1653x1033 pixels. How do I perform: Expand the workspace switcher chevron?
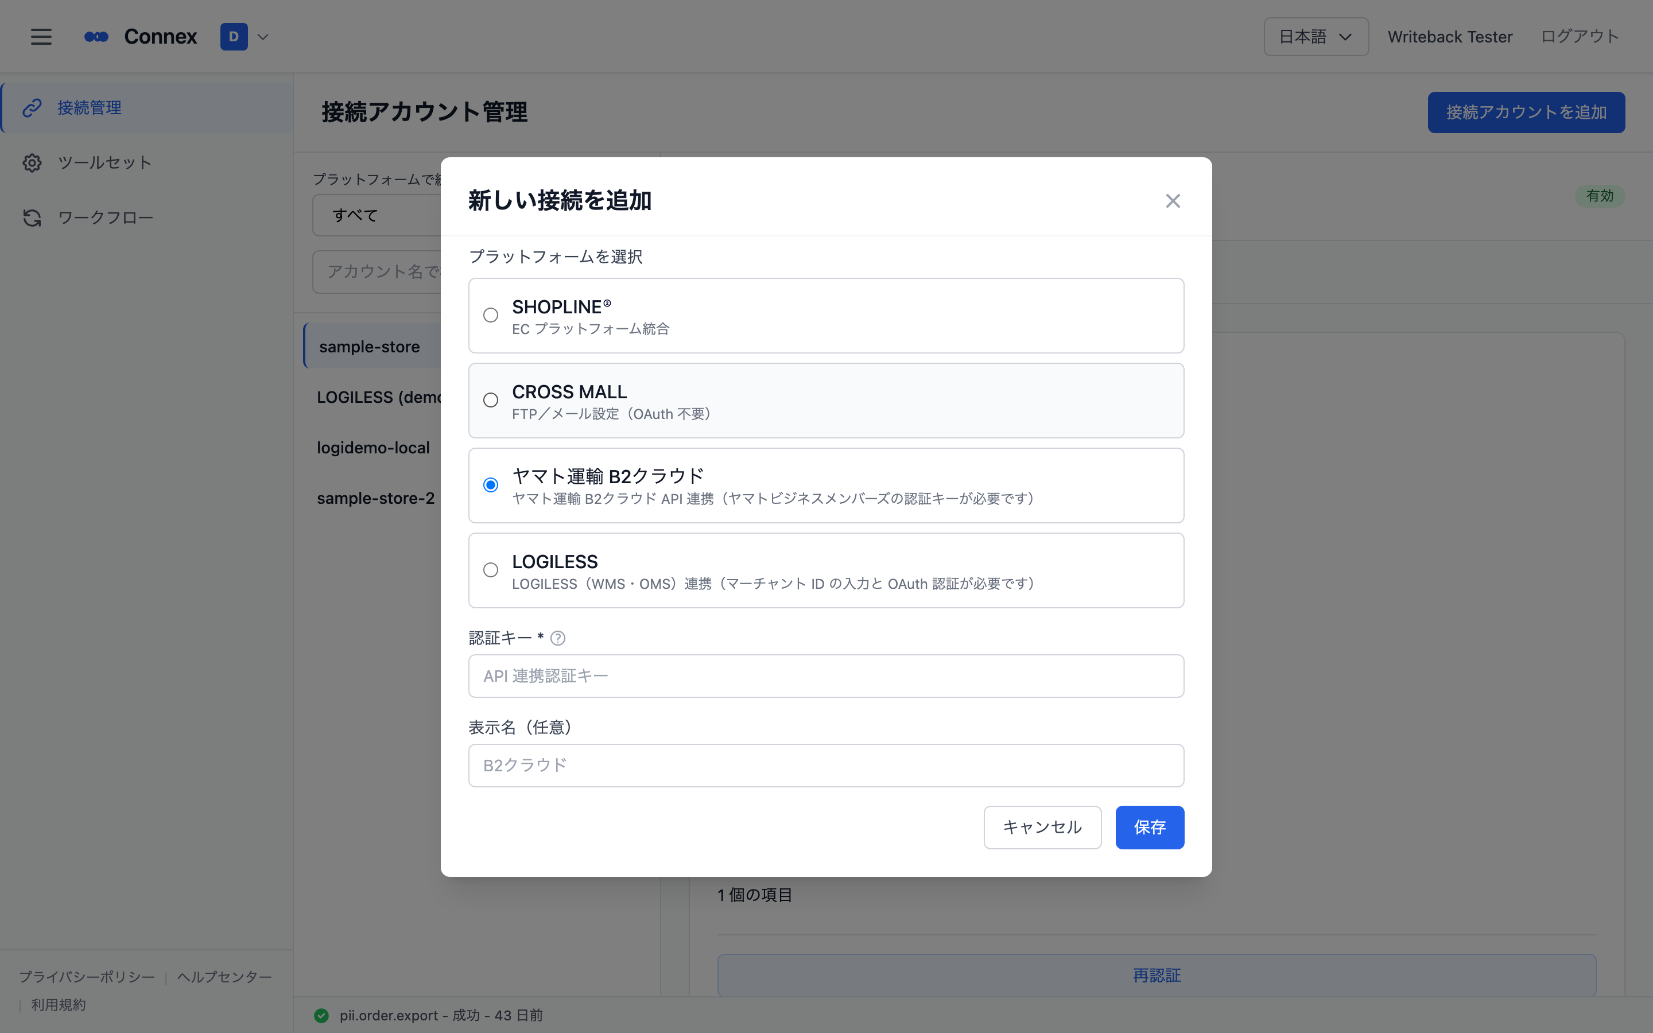263,37
